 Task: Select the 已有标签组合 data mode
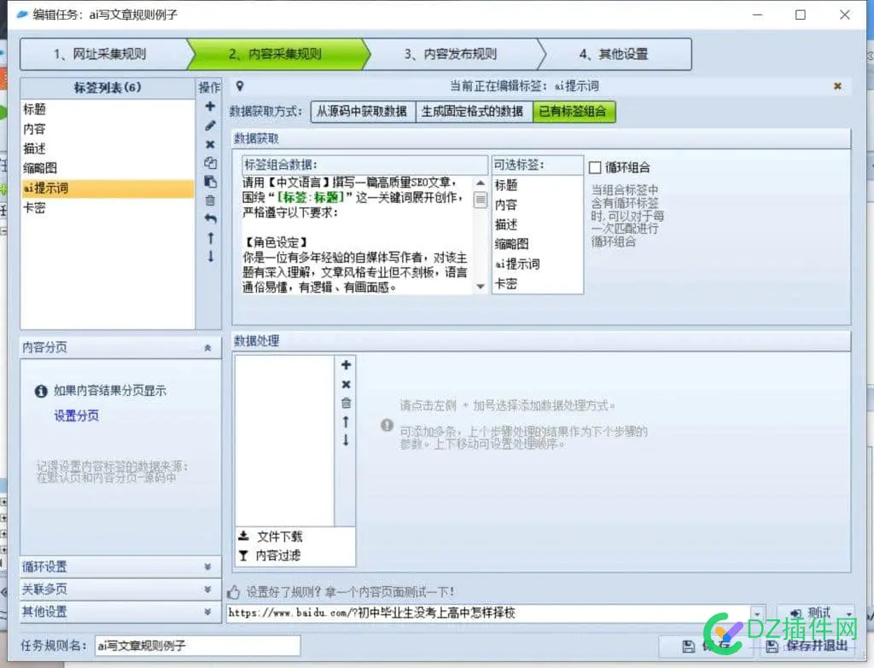(x=574, y=112)
